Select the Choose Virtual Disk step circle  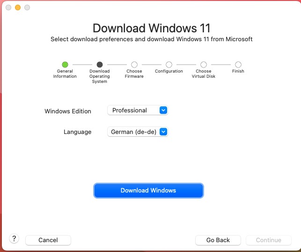click(x=204, y=65)
